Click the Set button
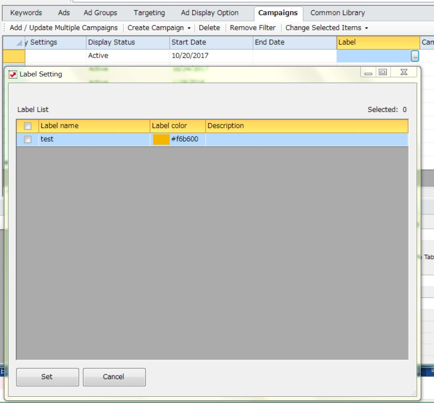Image resolution: width=434 pixels, height=403 pixels. (47, 377)
